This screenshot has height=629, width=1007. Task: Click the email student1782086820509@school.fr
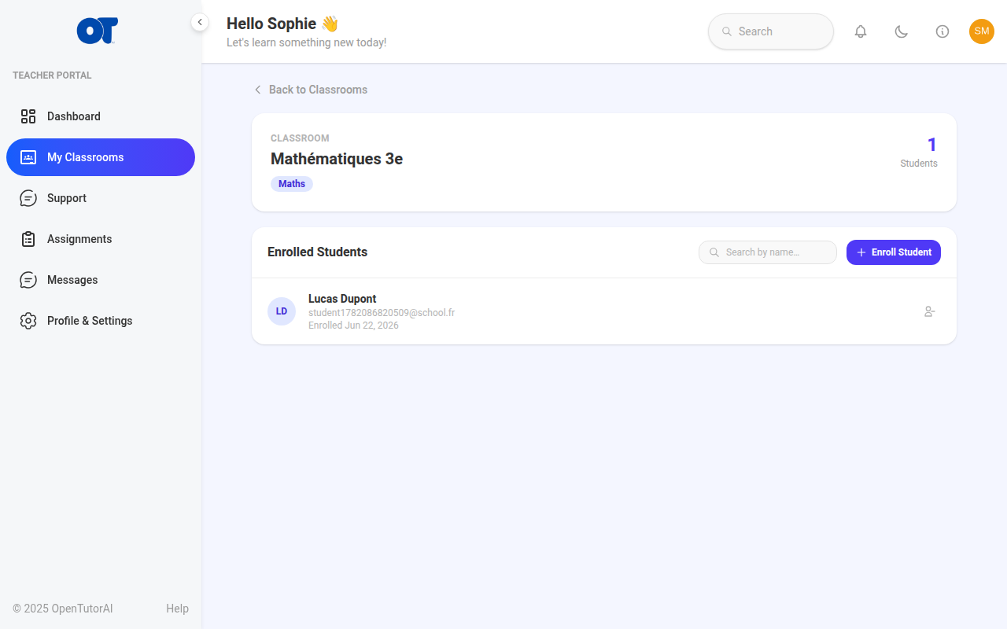[x=382, y=312]
